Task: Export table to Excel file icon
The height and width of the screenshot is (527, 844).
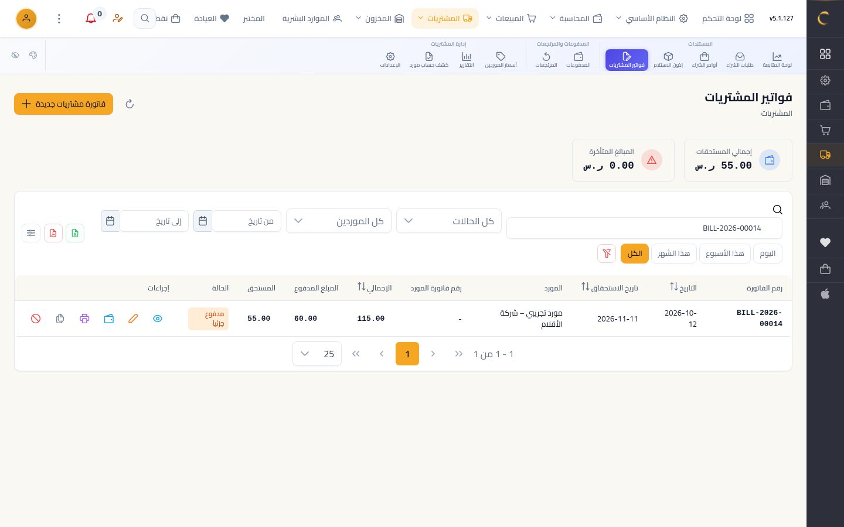Action: click(75, 233)
